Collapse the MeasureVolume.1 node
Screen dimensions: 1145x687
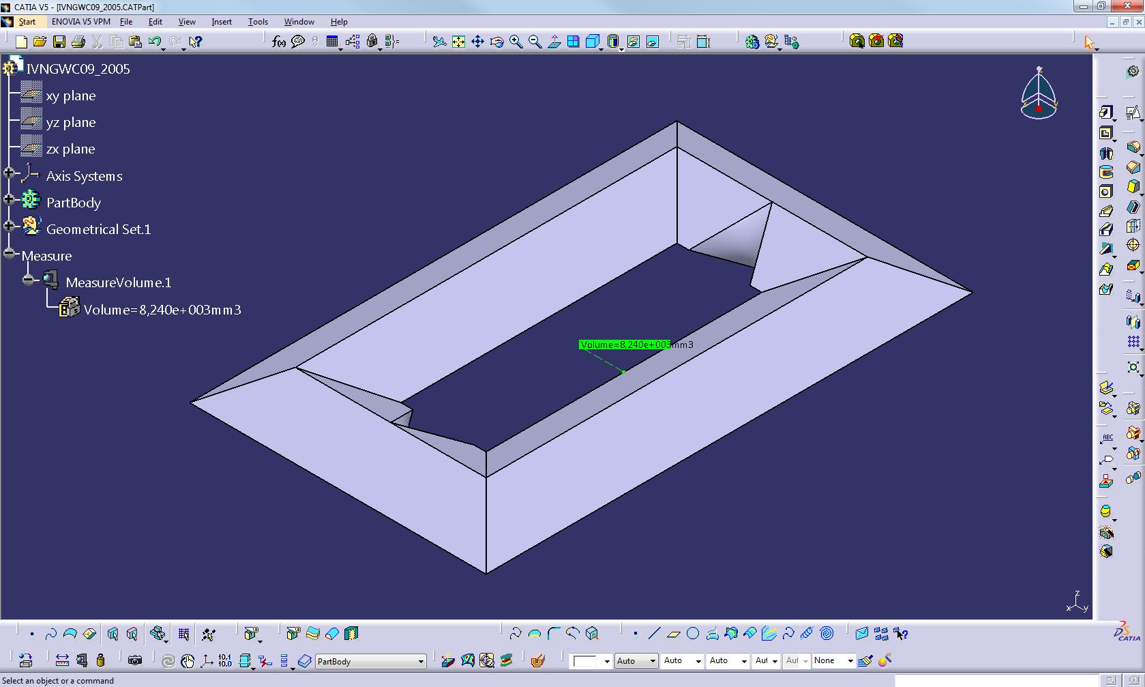tap(28, 280)
